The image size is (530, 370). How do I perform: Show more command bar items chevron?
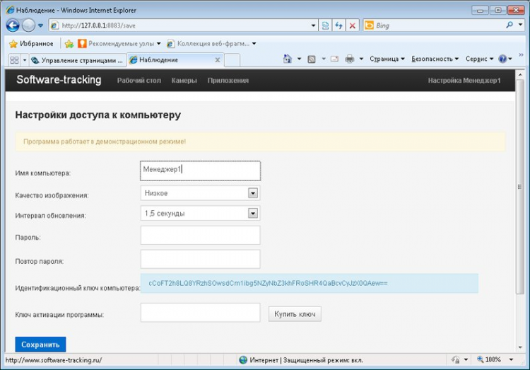pyautogui.click(x=521, y=54)
